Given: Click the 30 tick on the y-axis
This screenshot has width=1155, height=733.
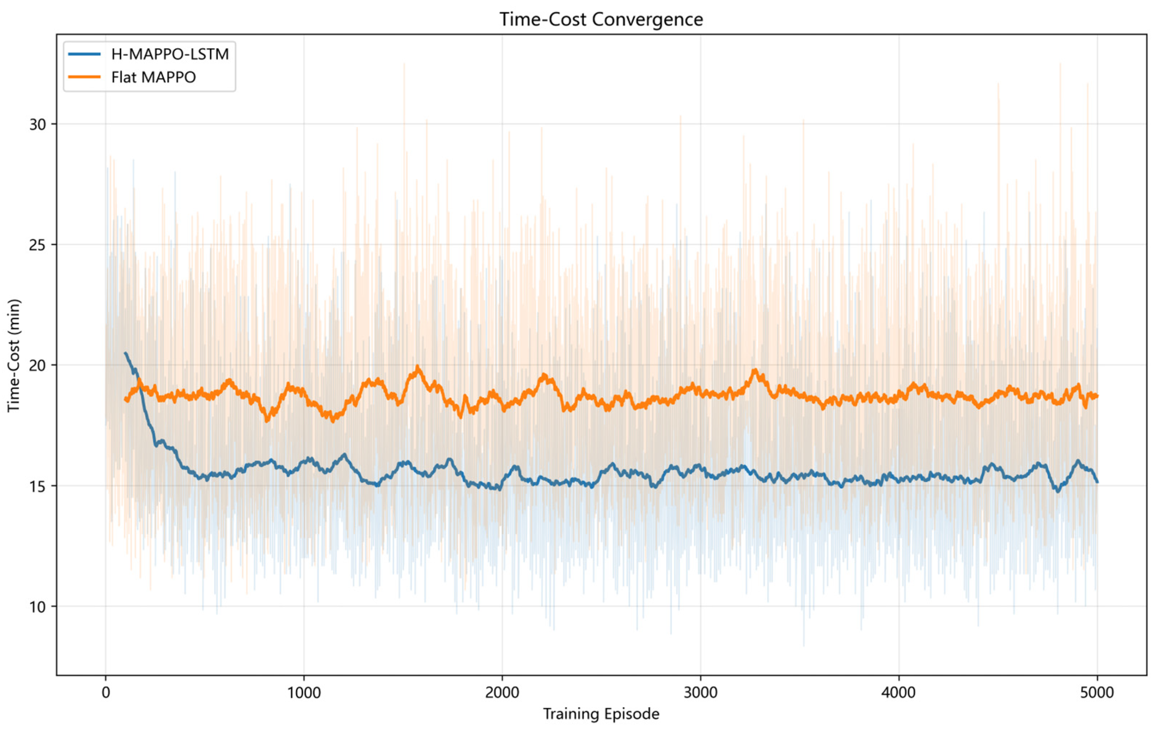Looking at the screenshot, I should click(x=38, y=124).
